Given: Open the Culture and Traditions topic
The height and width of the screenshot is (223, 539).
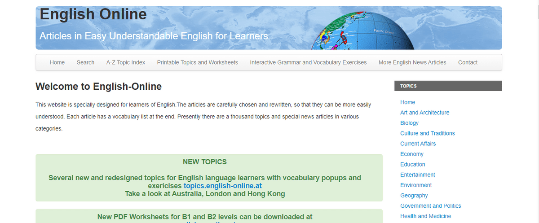Looking at the screenshot, I should 428,133.
